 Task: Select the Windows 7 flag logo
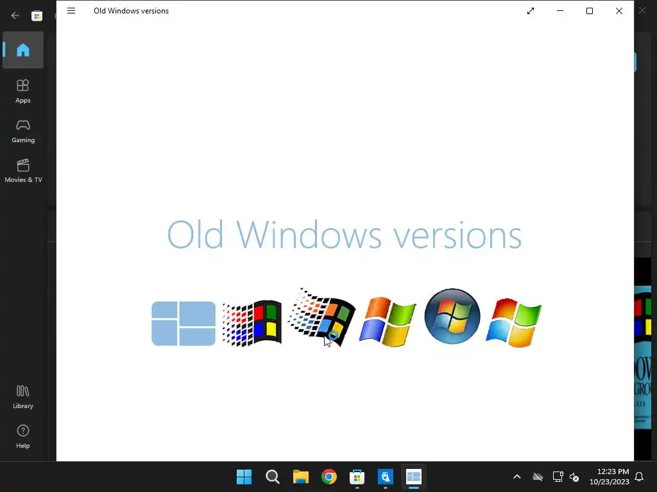[514, 323]
